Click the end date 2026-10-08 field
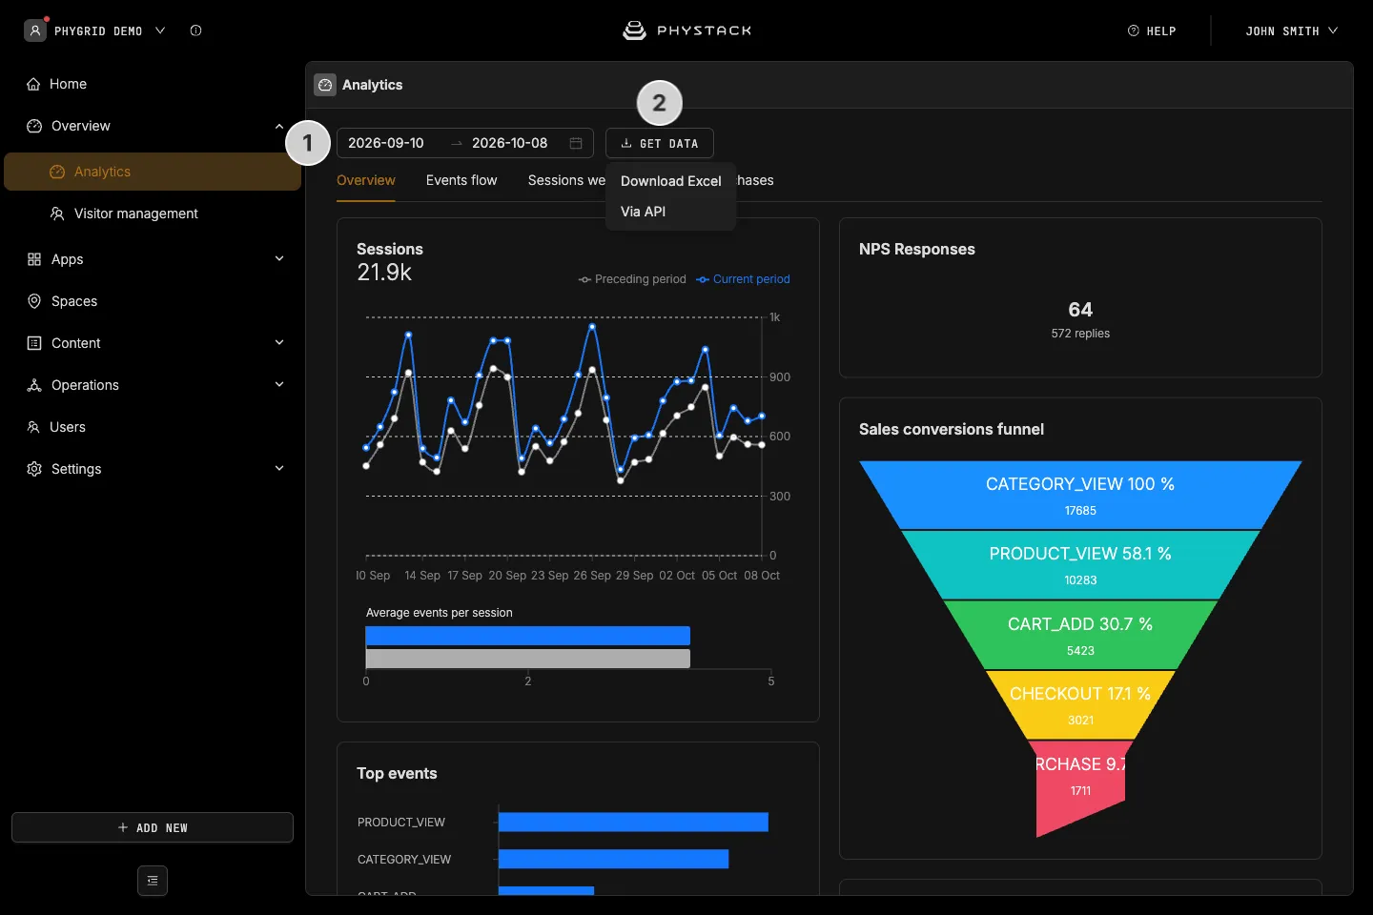This screenshot has height=915, width=1373. click(x=510, y=143)
